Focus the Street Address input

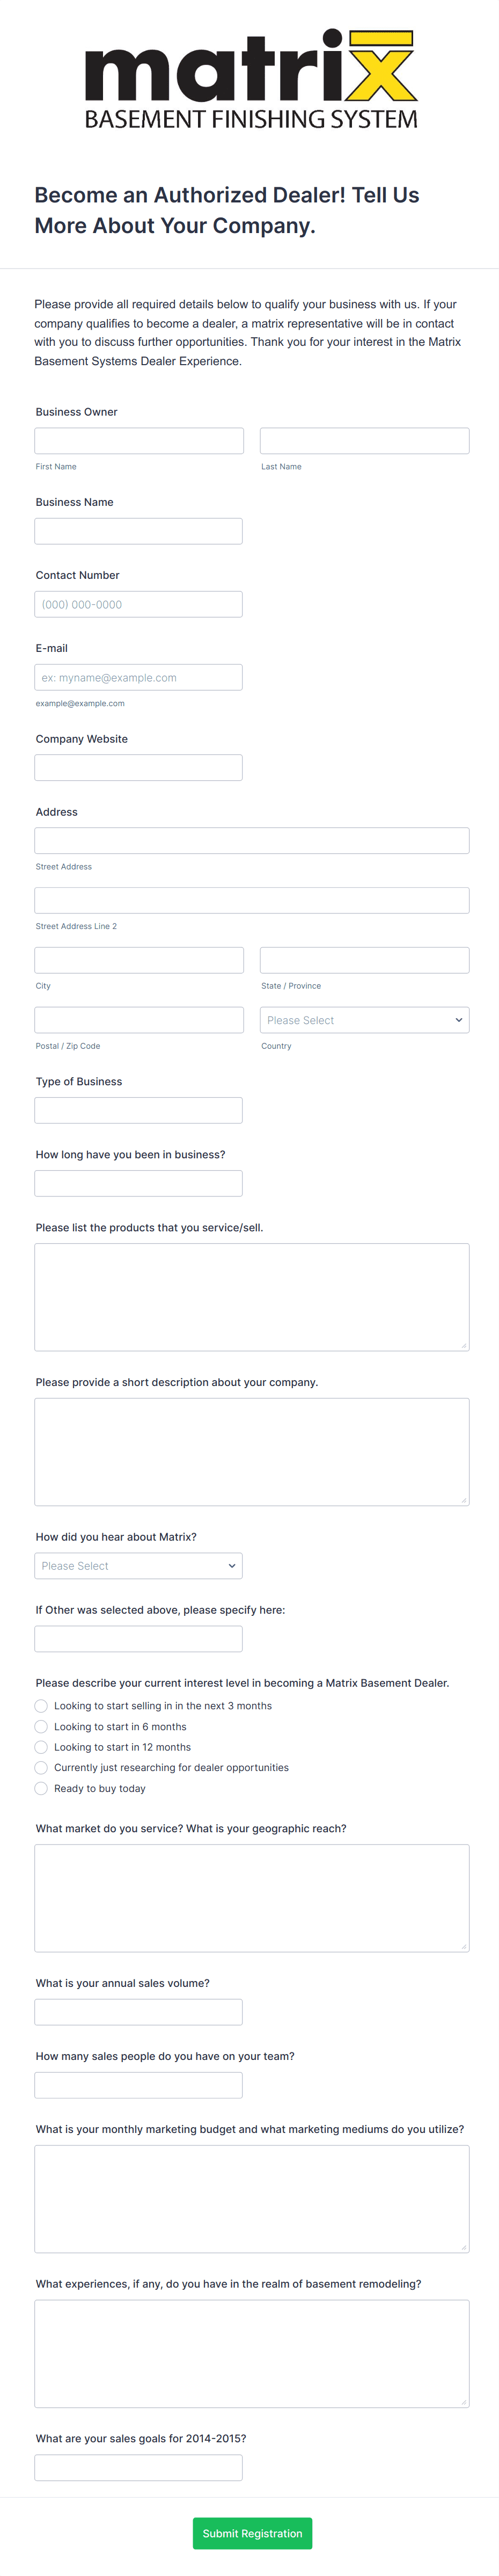coord(251,840)
